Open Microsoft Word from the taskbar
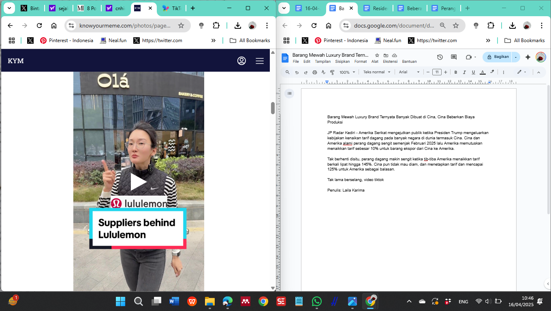The width and height of the screenshot is (551, 311). [174, 301]
